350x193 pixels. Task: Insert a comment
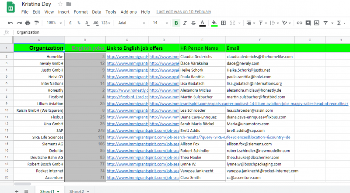pyautogui.click(x=308, y=23)
